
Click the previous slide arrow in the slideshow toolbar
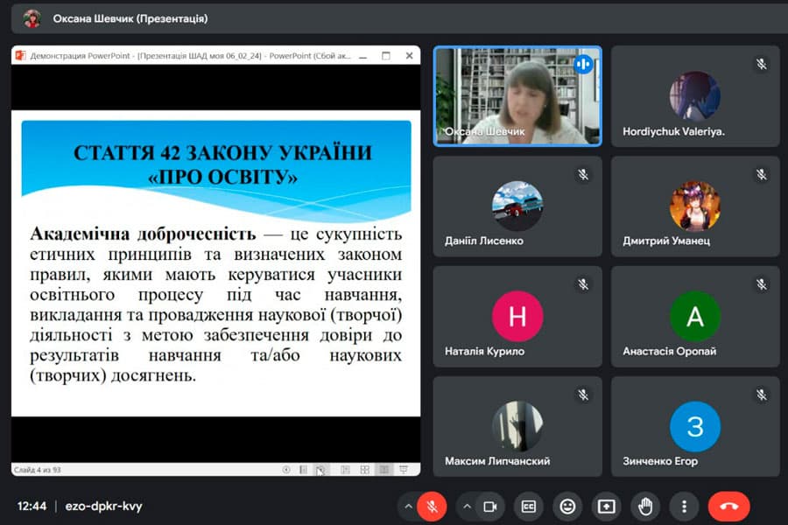[x=285, y=470]
